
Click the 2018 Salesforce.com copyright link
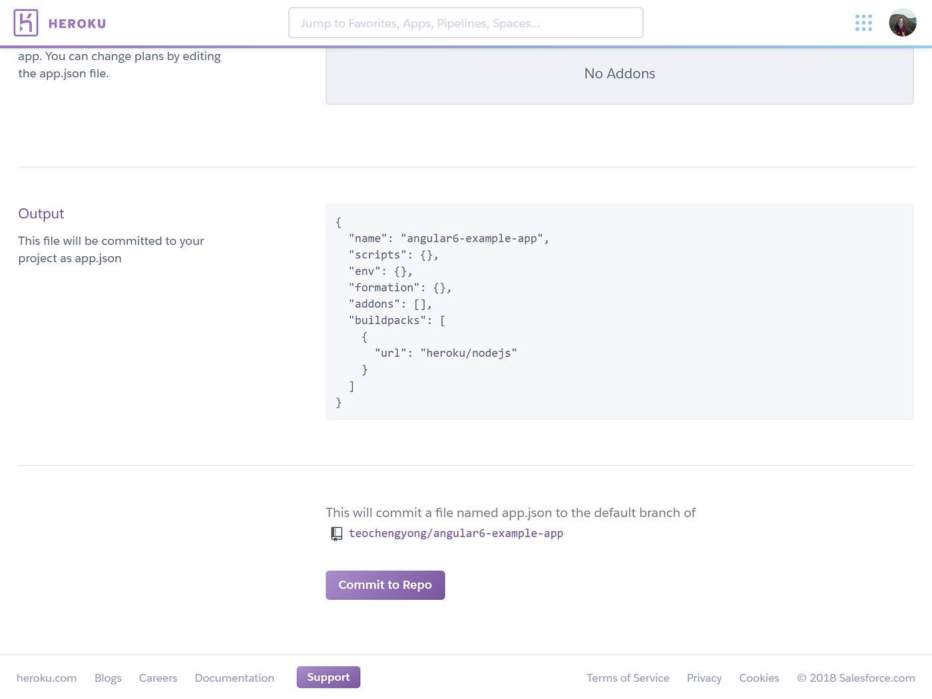[x=856, y=678]
